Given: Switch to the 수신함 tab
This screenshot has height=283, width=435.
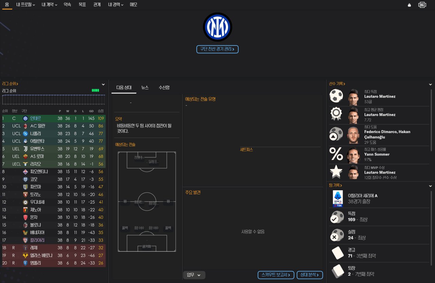Looking at the screenshot, I should pyautogui.click(x=164, y=87).
